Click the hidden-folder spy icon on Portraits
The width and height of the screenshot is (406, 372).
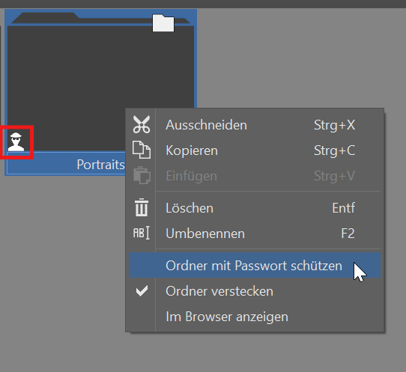pyautogui.click(x=16, y=141)
